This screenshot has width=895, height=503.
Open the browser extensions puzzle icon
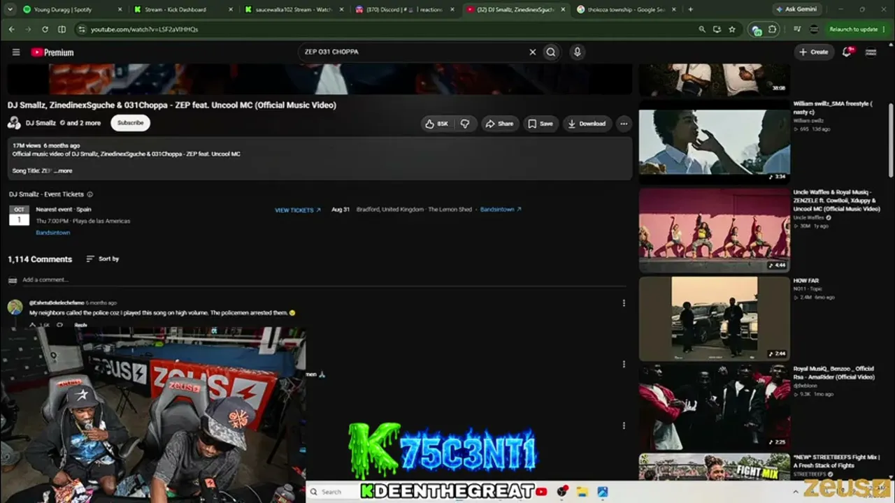pyautogui.click(x=773, y=29)
